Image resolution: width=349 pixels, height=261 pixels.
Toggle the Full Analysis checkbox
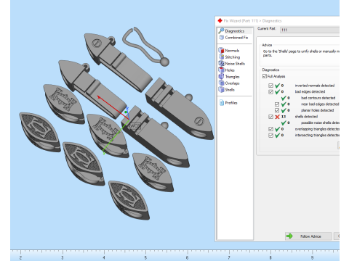click(265, 76)
